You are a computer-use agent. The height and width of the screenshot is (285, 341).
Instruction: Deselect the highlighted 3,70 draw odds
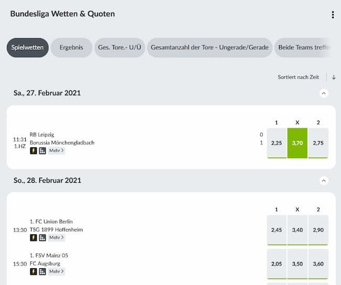click(x=297, y=143)
